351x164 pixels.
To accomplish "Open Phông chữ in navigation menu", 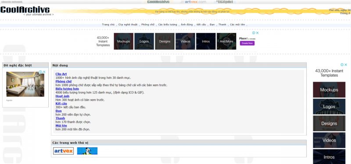I will pyautogui.click(x=148, y=24).
